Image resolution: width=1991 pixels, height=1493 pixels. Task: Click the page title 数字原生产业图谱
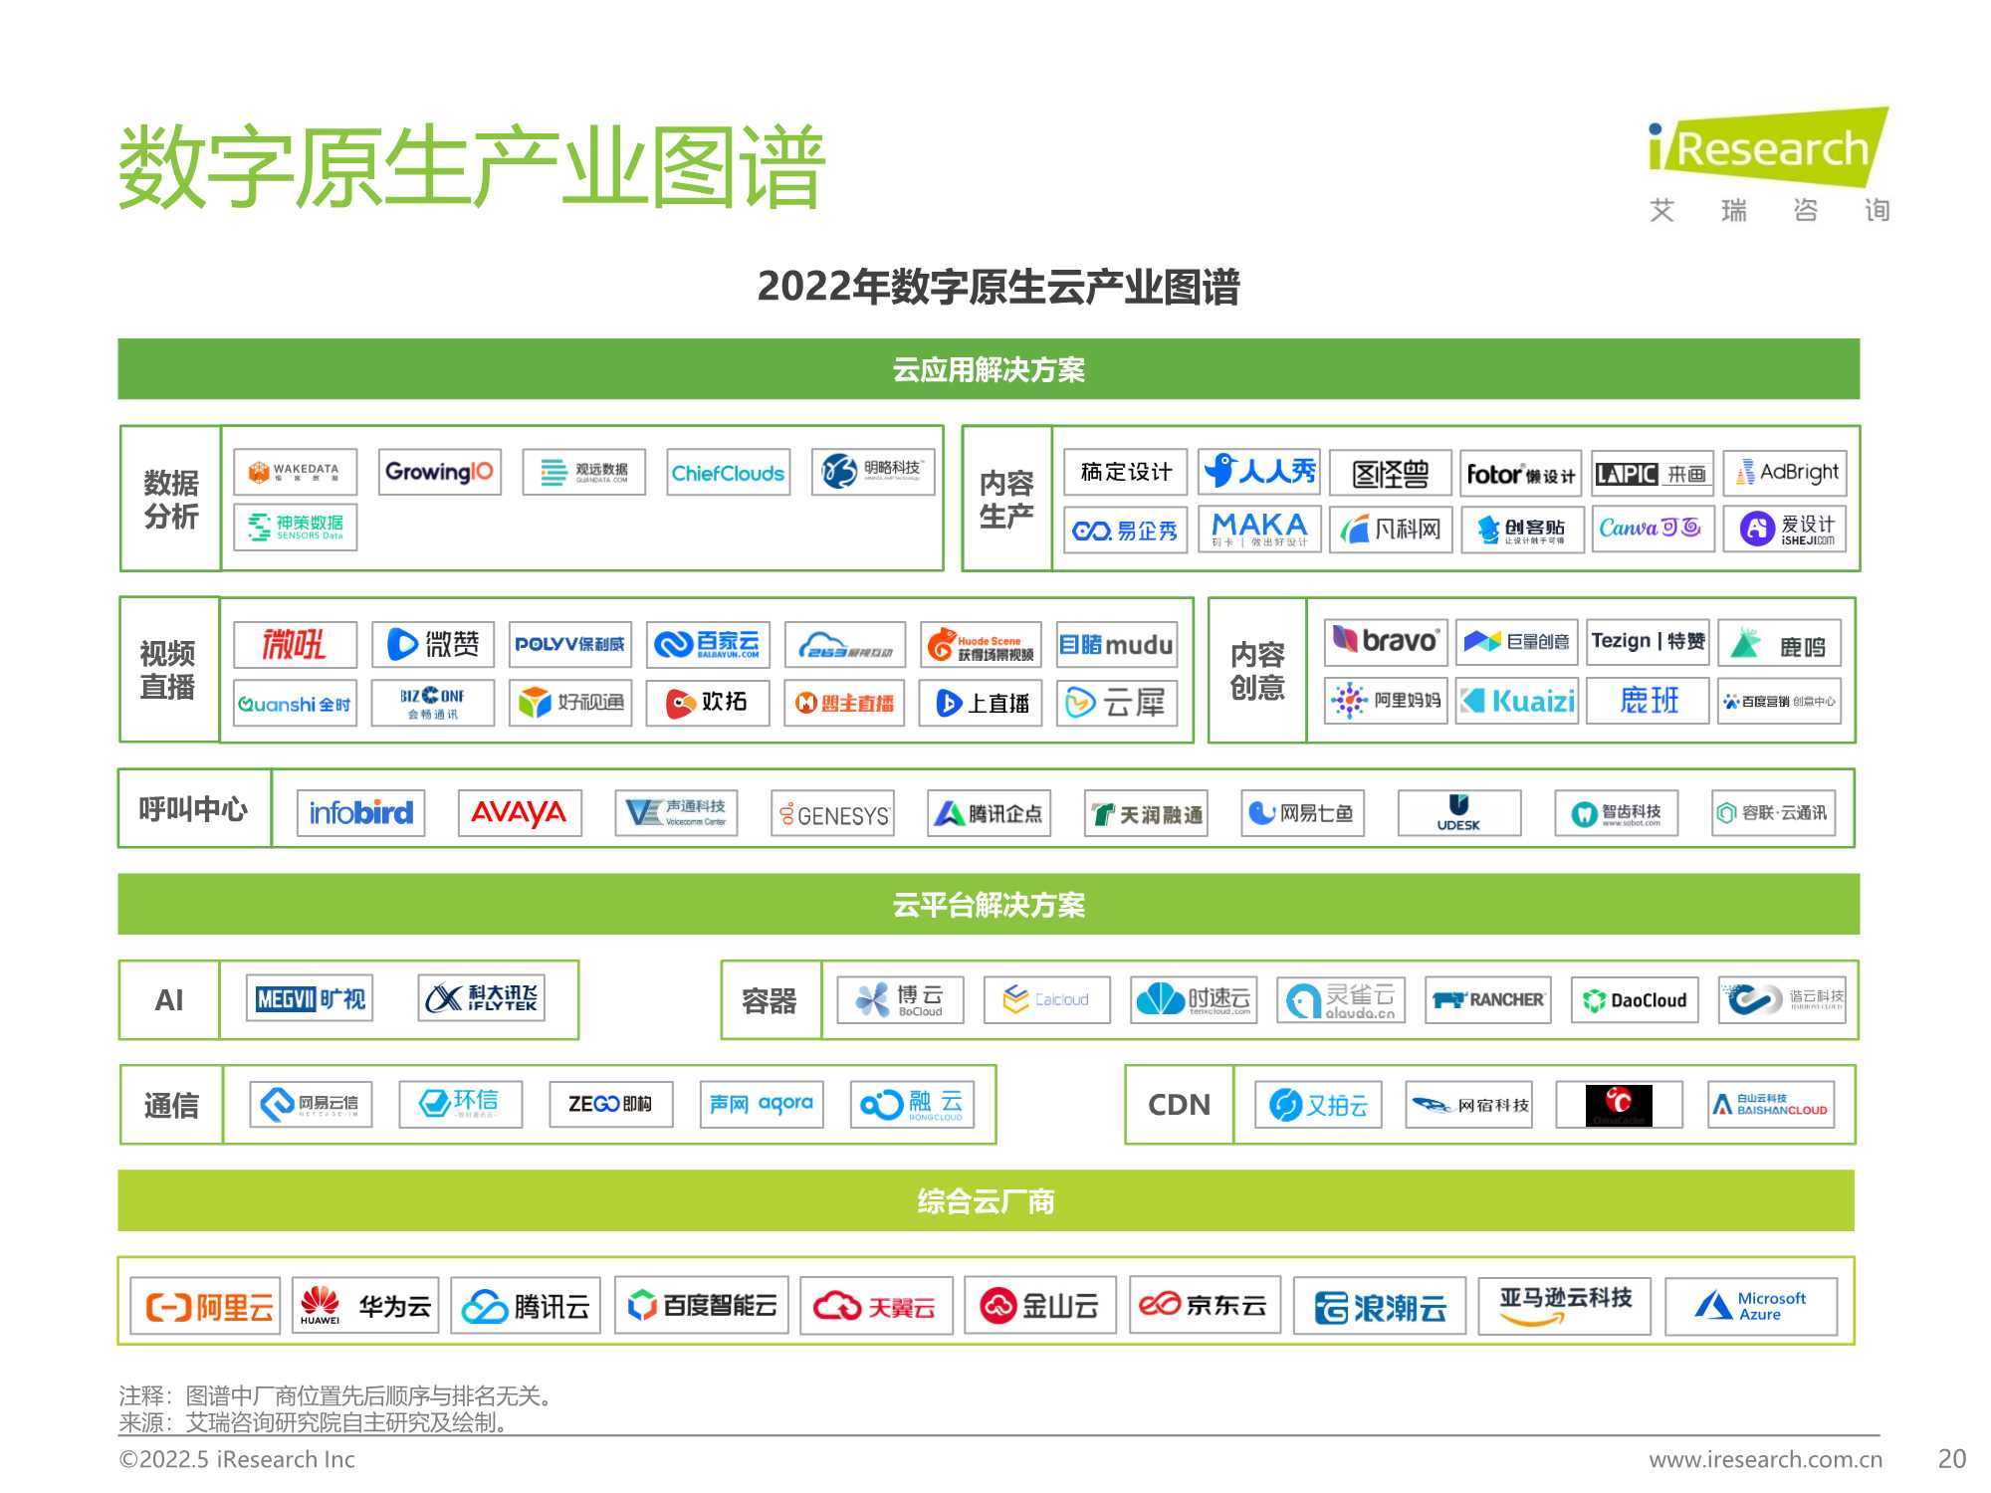[472, 167]
